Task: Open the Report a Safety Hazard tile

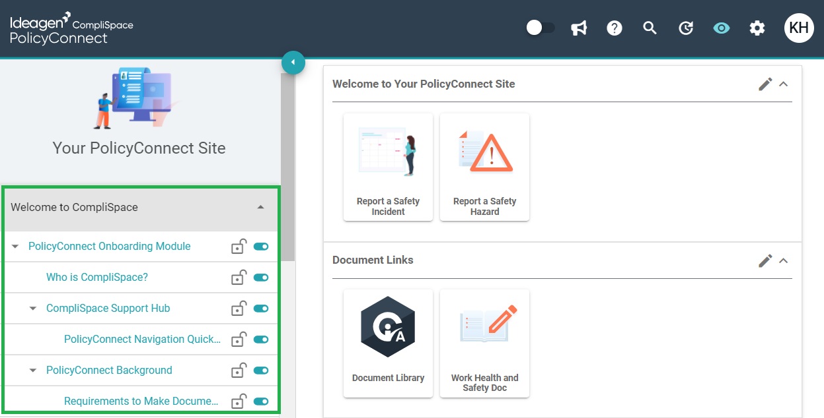Action: 485,167
